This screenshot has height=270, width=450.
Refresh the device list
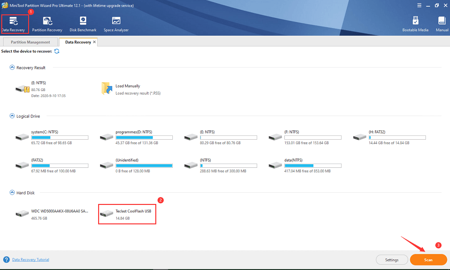pos(57,51)
